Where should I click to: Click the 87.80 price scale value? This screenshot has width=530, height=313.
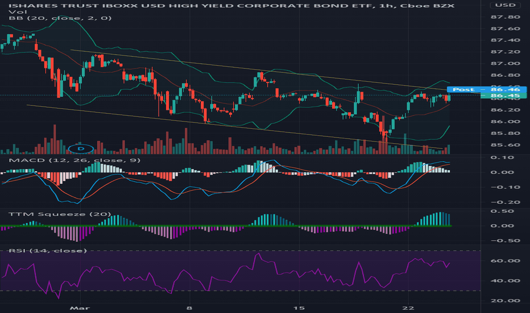pos(506,17)
